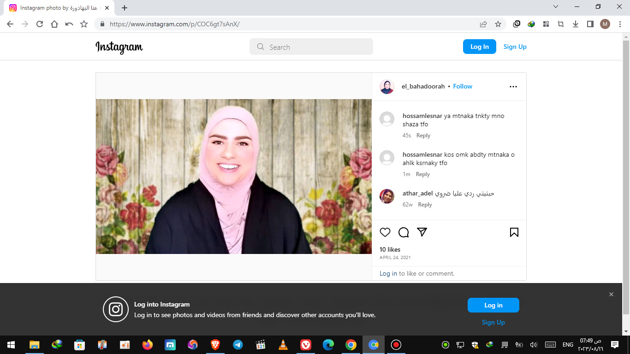
Task: Toggle the ENG input language indicator
Action: (568, 345)
